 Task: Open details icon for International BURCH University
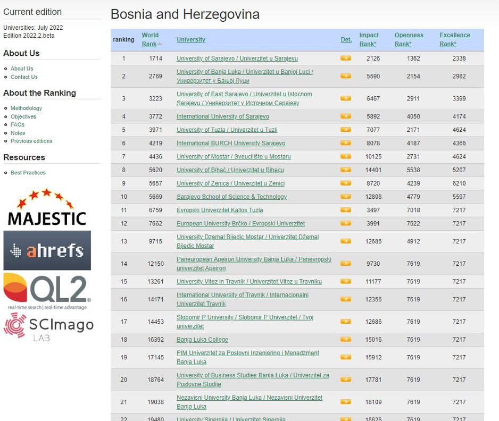point(345,143)
